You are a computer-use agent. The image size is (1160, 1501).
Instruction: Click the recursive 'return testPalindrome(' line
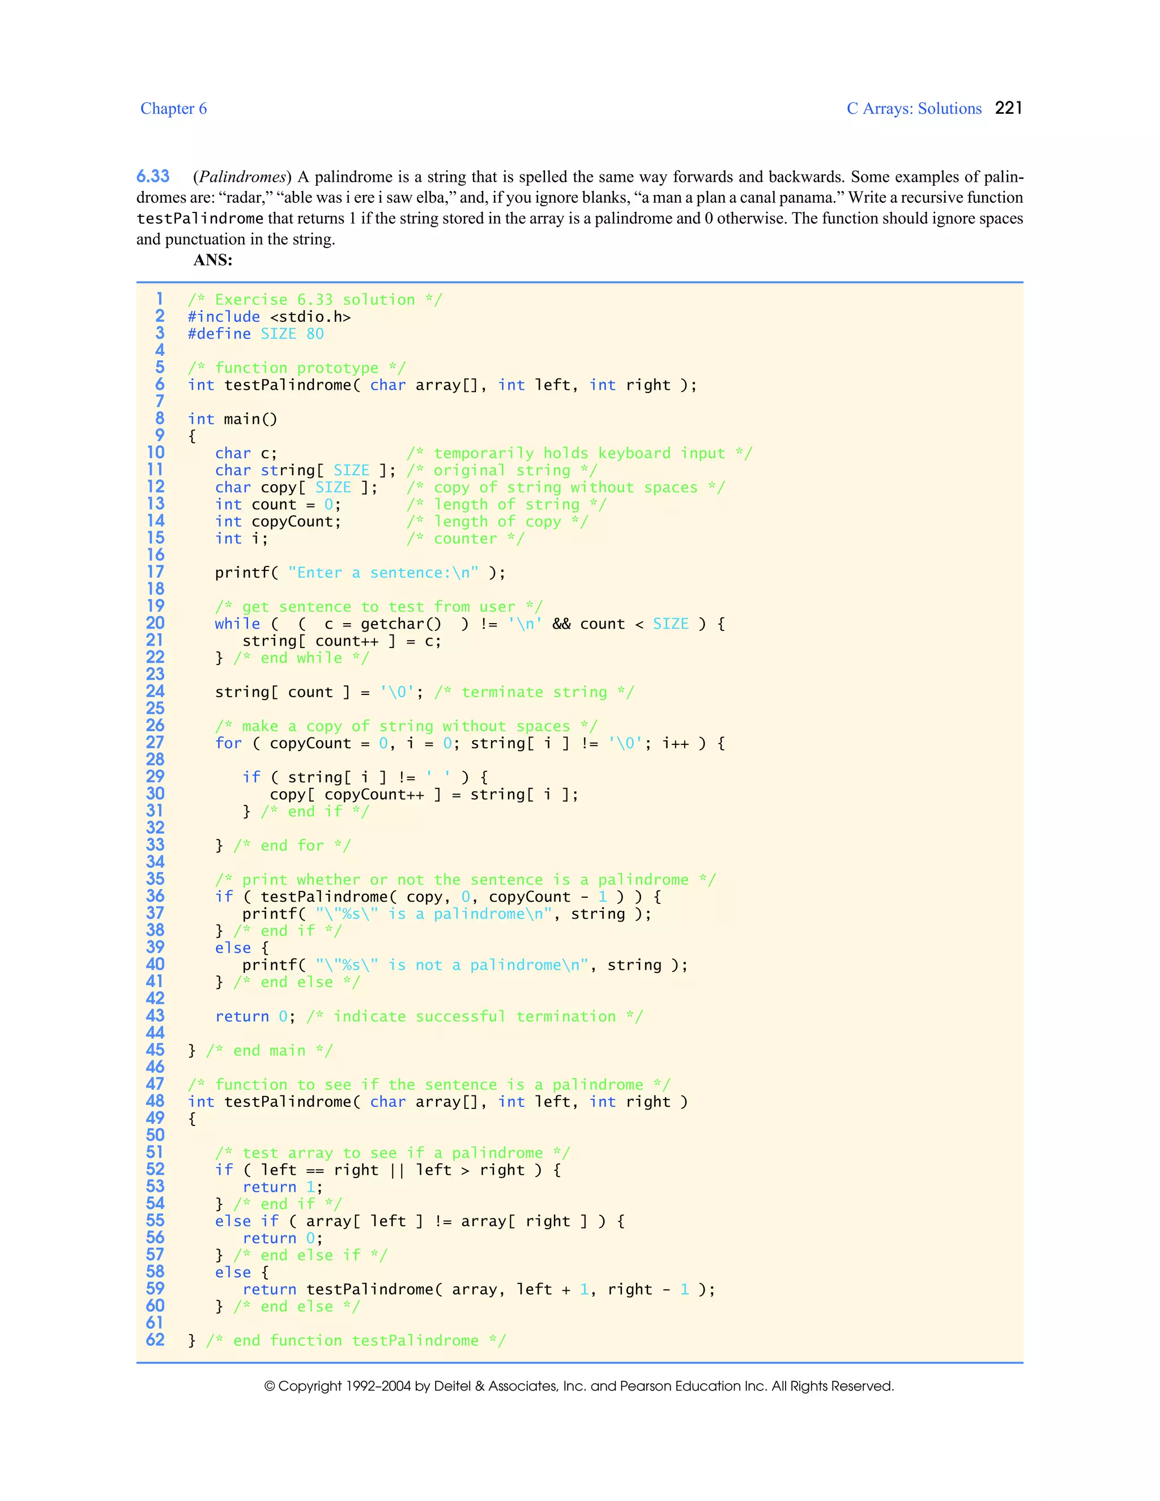point(479,1289)
